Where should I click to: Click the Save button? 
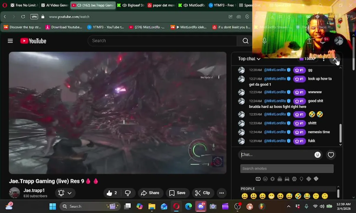click(177, 193)
